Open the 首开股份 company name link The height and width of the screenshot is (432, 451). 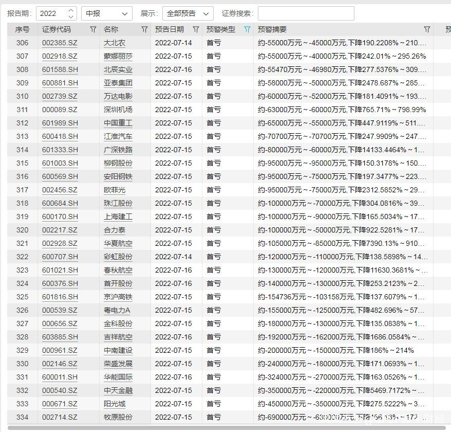[118, 283]
